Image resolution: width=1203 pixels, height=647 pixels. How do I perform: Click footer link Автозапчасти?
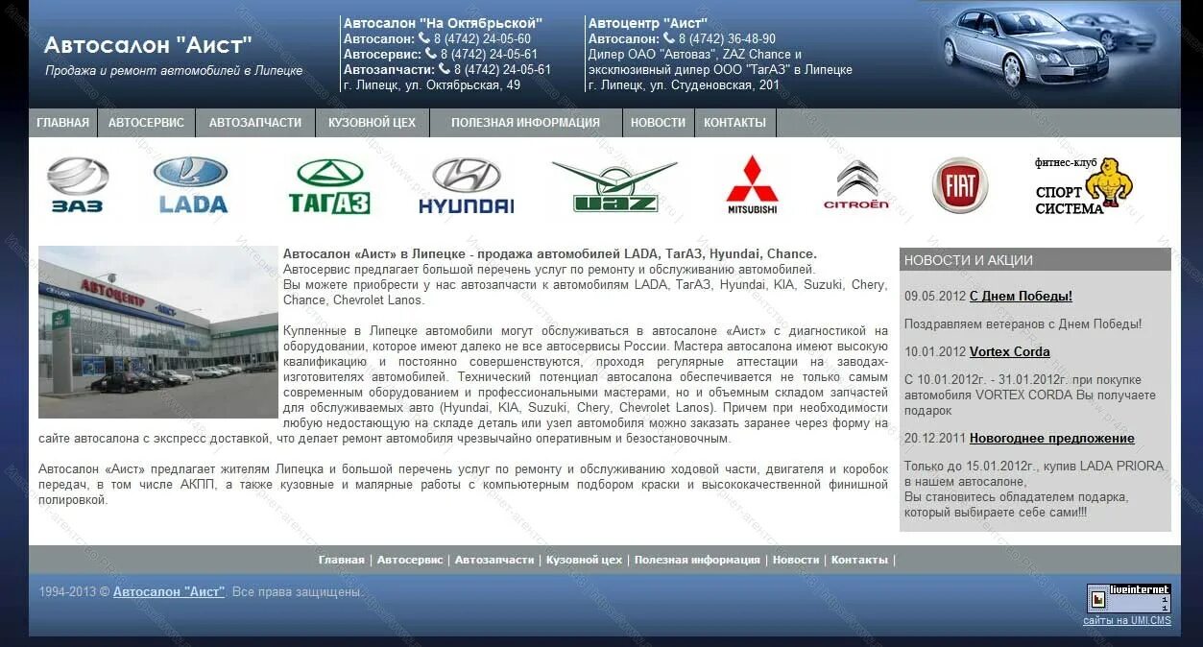point(494,560)
